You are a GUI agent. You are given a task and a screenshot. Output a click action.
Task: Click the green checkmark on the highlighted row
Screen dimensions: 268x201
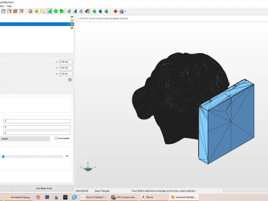(69, 24)
